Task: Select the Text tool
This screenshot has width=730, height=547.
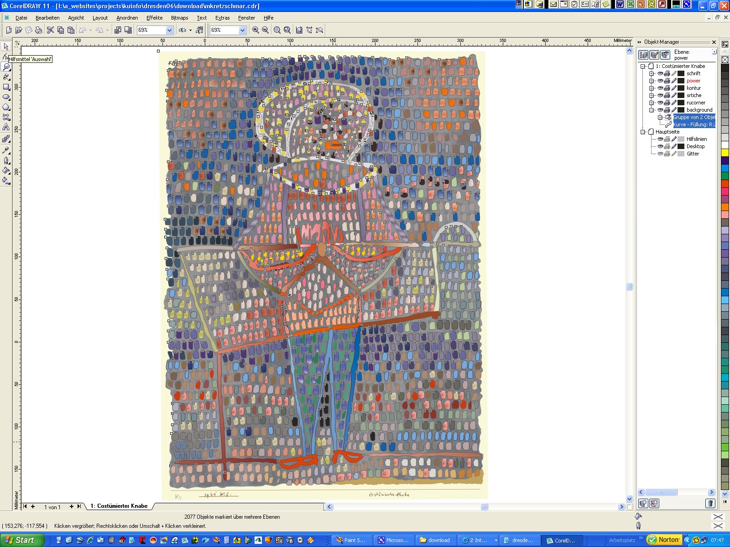Action: click(x=6, y=127)
